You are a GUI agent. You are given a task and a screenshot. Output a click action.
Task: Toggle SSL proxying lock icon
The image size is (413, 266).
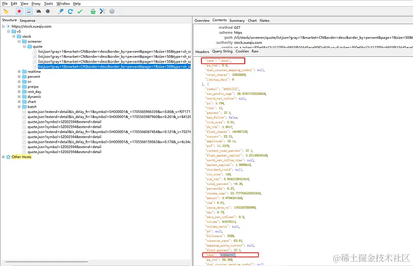click(x=29, y=11)
